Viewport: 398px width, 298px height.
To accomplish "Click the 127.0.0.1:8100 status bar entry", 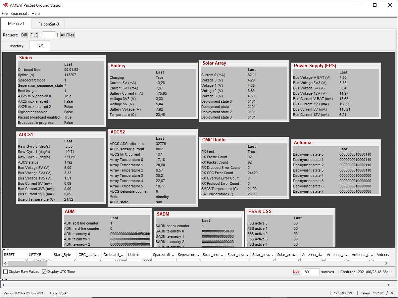I will [343, 293].
